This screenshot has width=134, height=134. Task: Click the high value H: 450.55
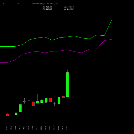69,7
